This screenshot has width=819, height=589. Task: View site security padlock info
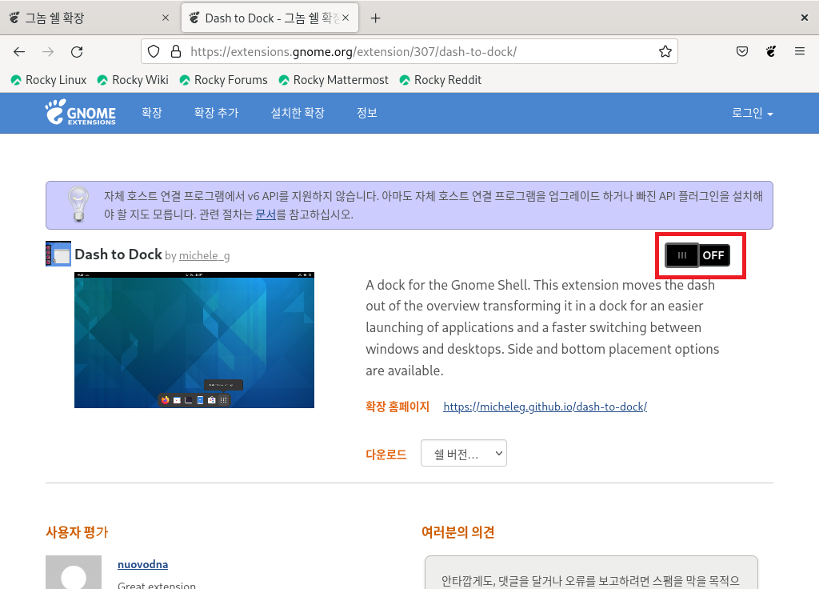point(176,51)
